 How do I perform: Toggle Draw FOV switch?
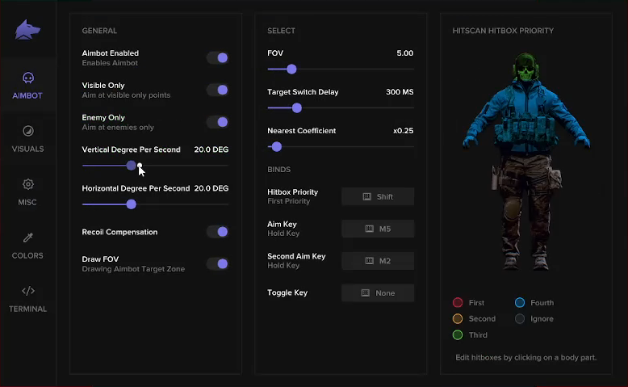pos(218,264)
